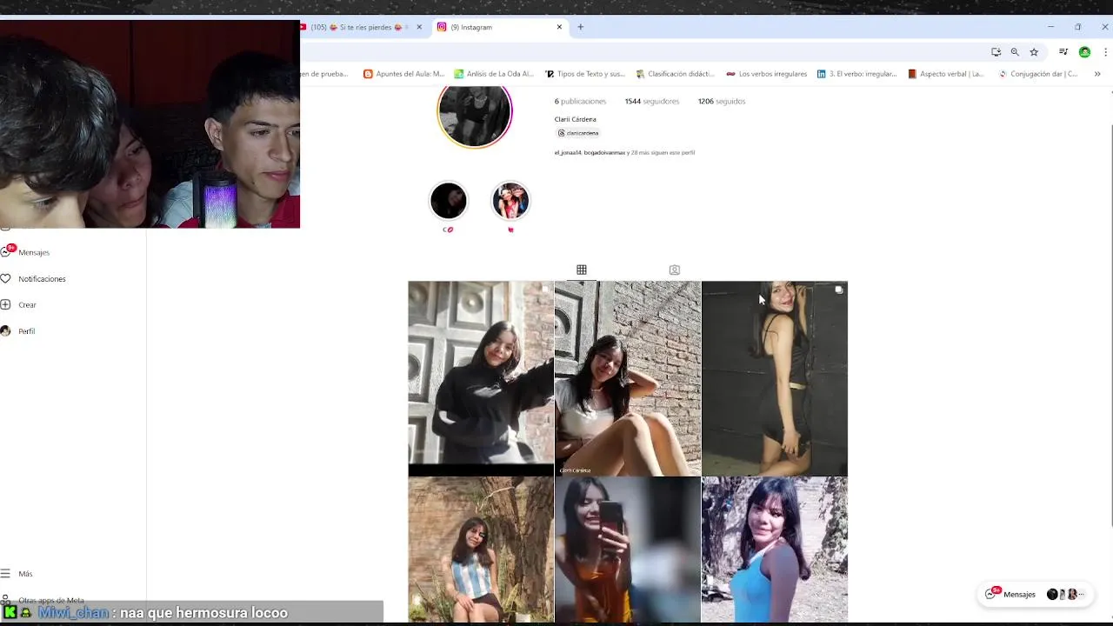Open the post with black hoodie by door
1113x626 pixels.
click(x=481, y=378)
